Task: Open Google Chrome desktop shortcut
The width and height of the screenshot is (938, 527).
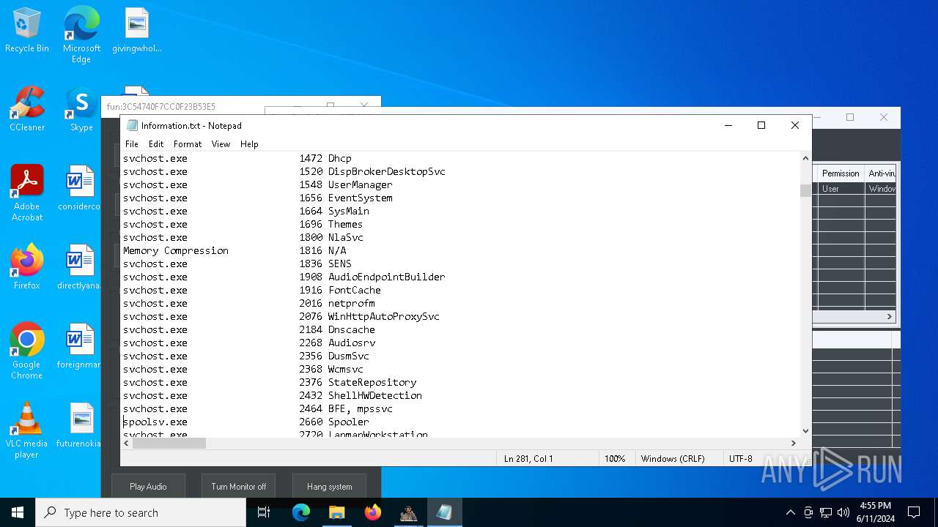Action: tap(27, 351)
